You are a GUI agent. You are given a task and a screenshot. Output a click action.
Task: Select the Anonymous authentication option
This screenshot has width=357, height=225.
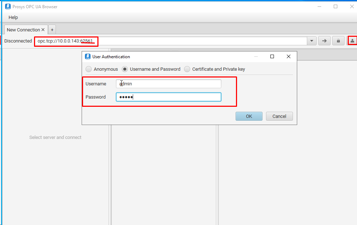coord(89,69)
